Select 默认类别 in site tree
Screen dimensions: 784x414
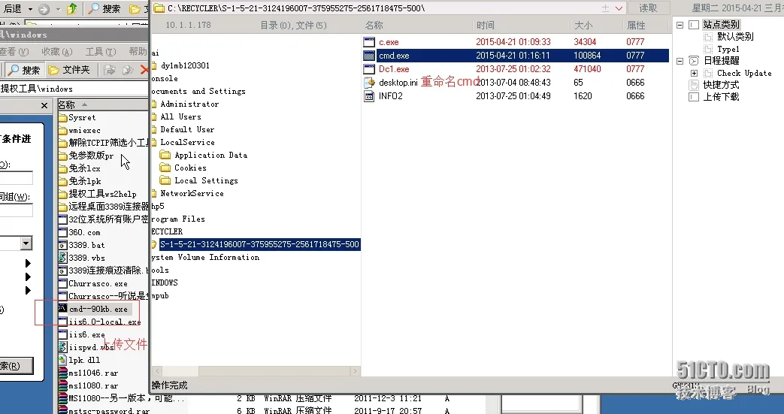[735, 37]
